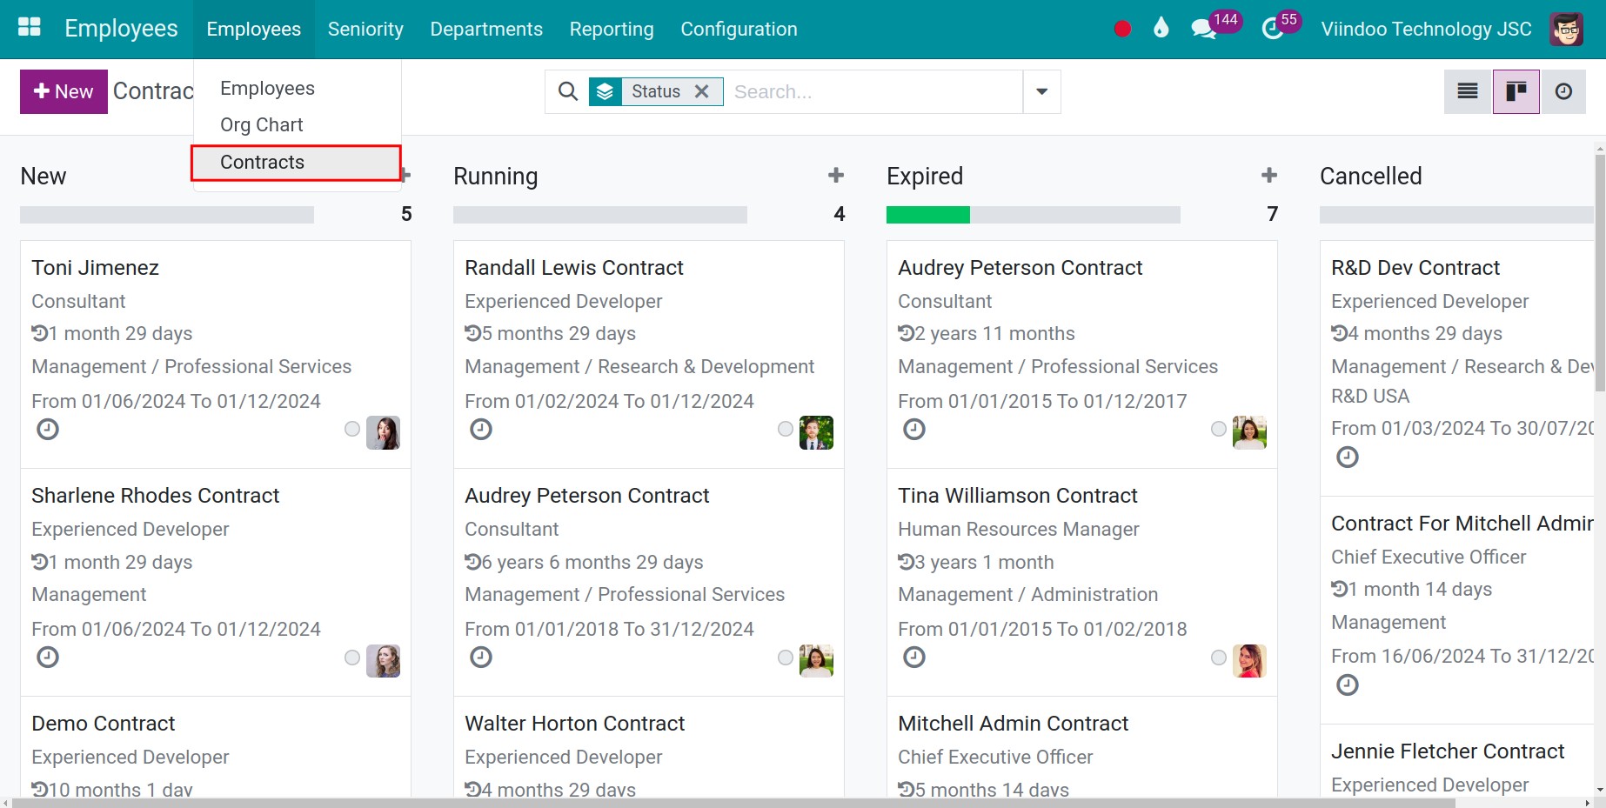Toggle kanban state on Randall Lewis Contract

pos(786,429)
